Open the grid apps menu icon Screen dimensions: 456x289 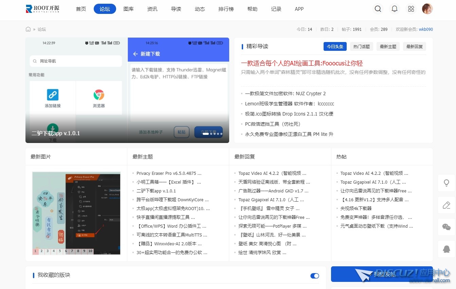coord(411,9)
